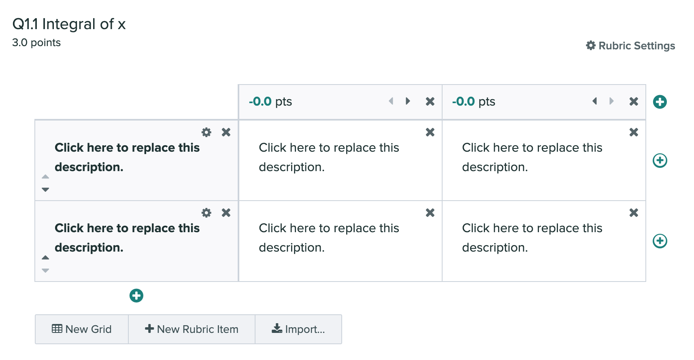Image resolution: width=694 pixels, height=360 pixels.
Task: Edit second row's bold description
Action: [x=127, y=238]
